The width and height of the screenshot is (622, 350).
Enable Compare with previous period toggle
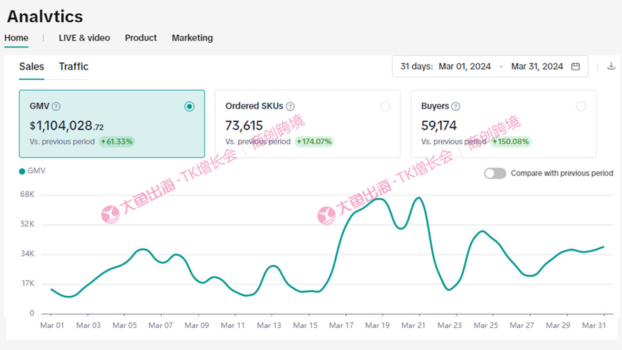coord(495,173)
